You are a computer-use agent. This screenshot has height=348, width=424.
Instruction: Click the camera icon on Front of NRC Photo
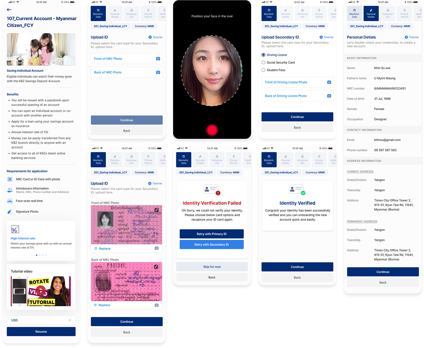[x=158, y=58]
